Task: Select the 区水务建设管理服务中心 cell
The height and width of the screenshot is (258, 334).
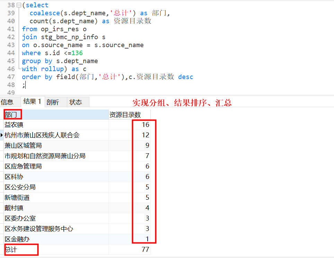Action: (x=56, y=229)
